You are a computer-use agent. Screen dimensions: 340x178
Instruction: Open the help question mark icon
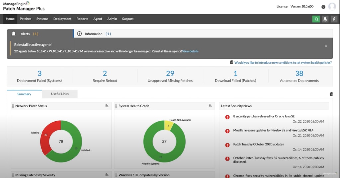pyautogui.click(x=323, y=7)
